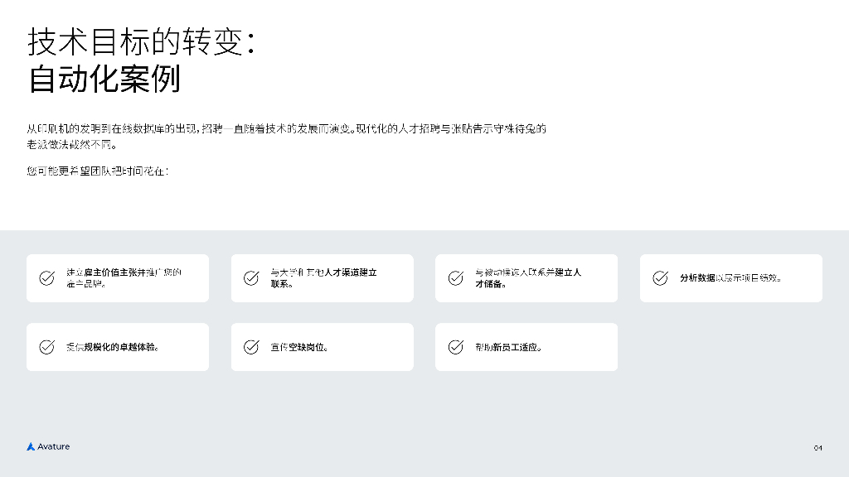849x477 pixels.
Task: Click the checkmark icon beside 帮助新员工适应
Action: click(455, 347)
